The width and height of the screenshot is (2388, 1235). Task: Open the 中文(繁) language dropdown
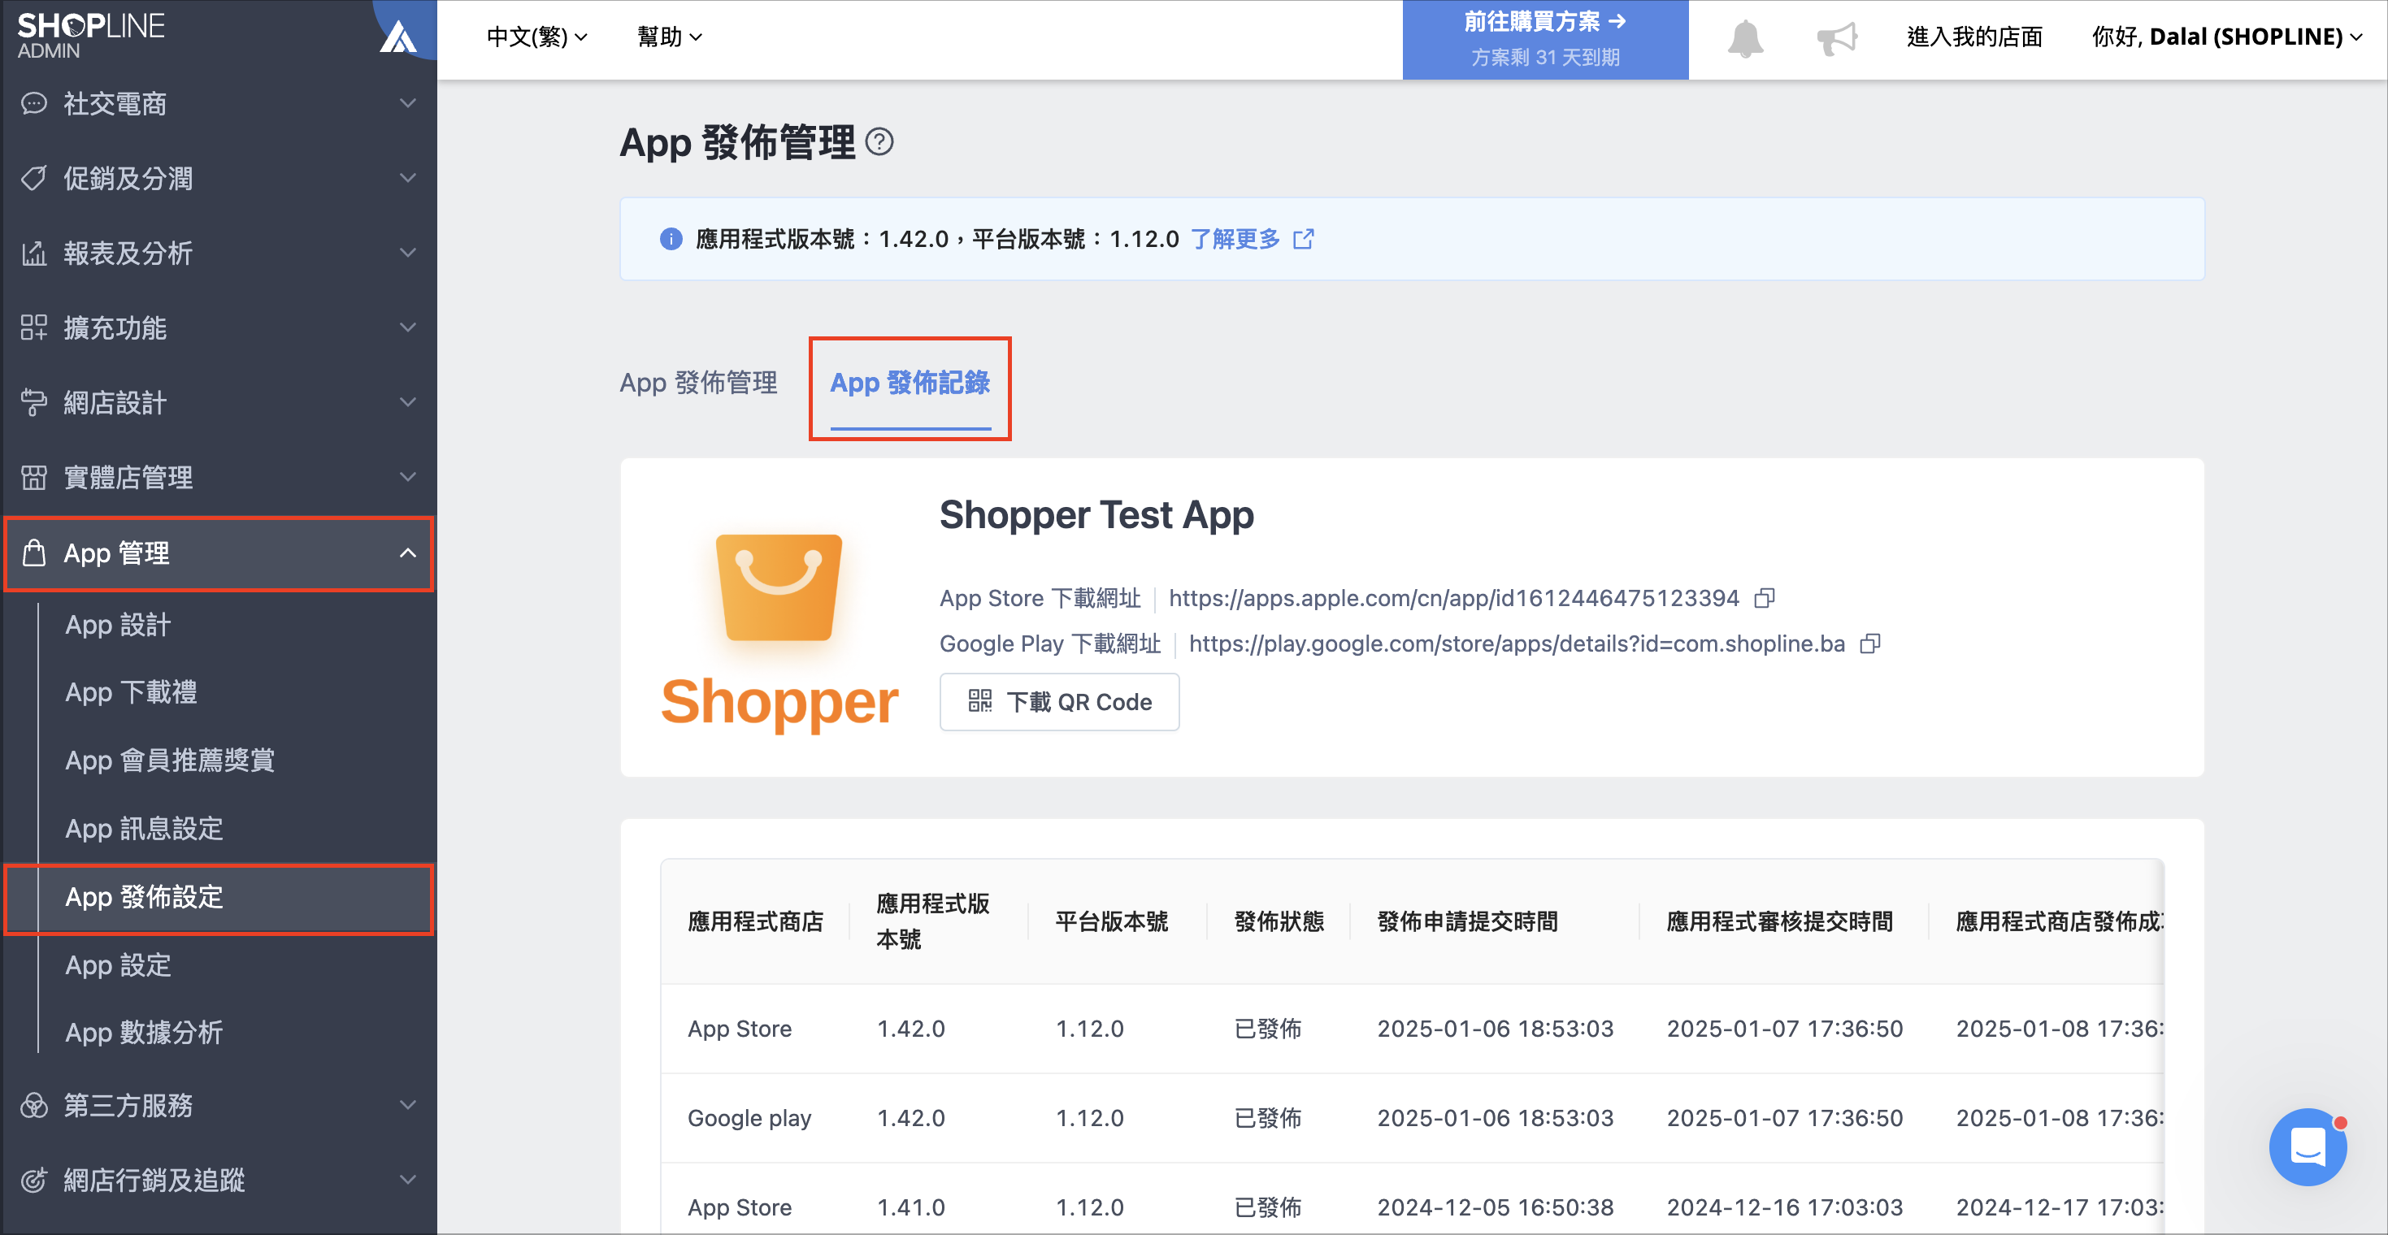[x=536, y=37]
